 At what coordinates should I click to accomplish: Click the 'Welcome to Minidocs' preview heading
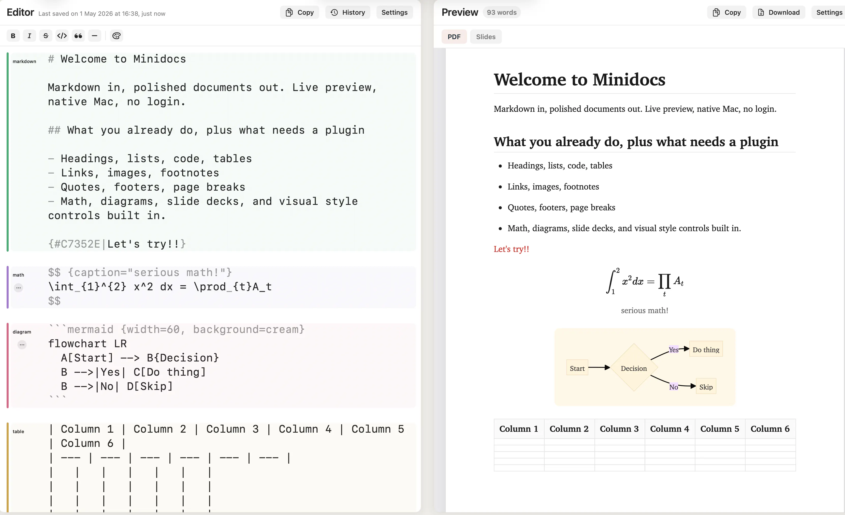[x=579, y=80]
